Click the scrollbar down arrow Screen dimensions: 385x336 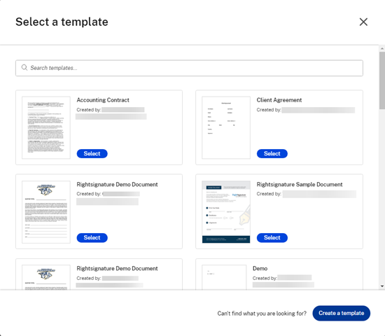[382, 286]
